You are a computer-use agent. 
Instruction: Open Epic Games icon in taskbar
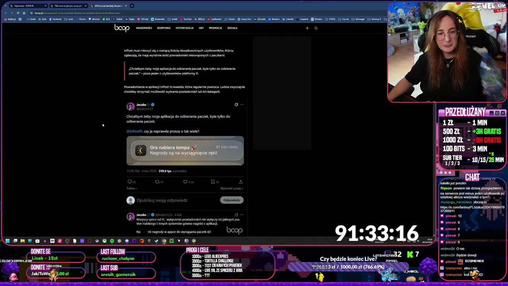click(149, 241)
